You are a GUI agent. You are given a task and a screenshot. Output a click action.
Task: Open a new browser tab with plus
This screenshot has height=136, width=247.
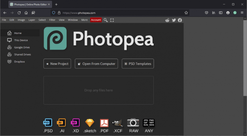tap(56, 5)
